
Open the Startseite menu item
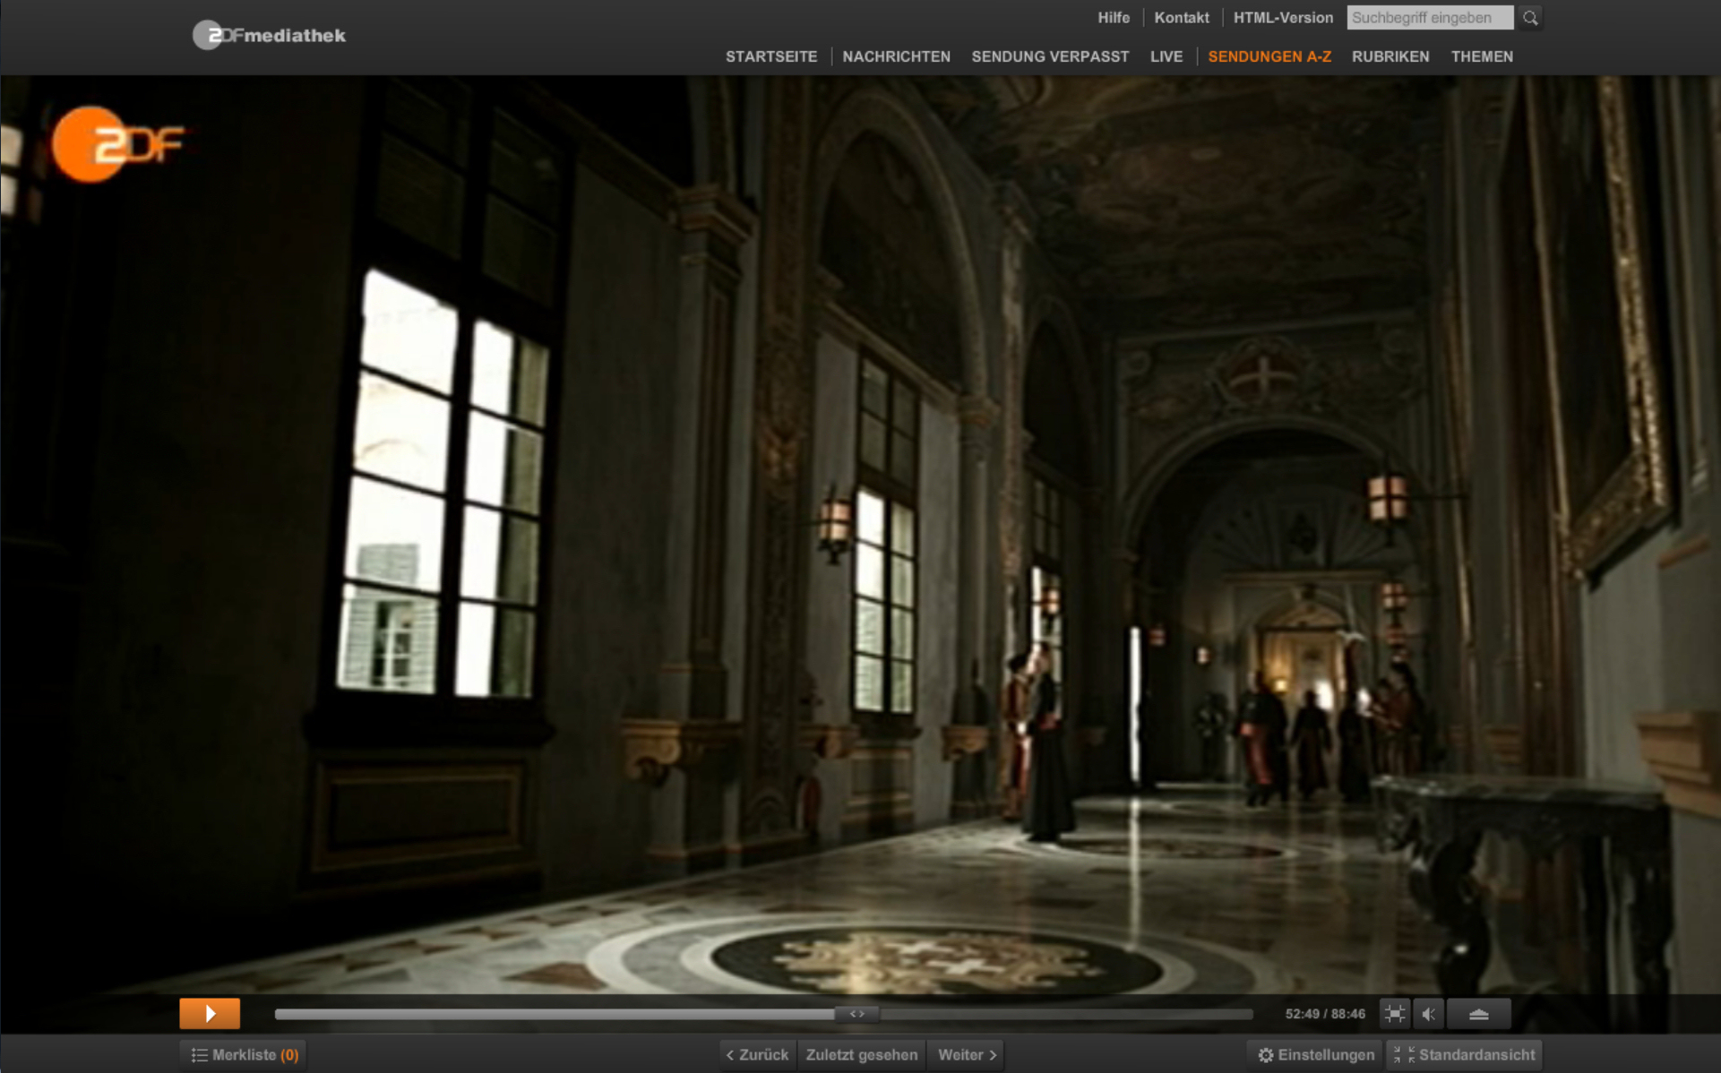(x=771, y=56)
